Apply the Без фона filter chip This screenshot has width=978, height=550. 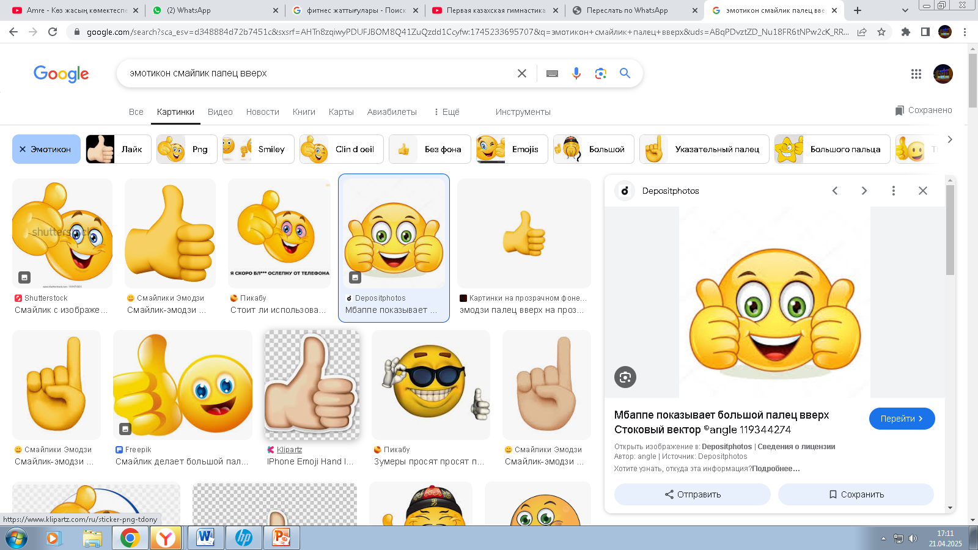pos(430,149)
